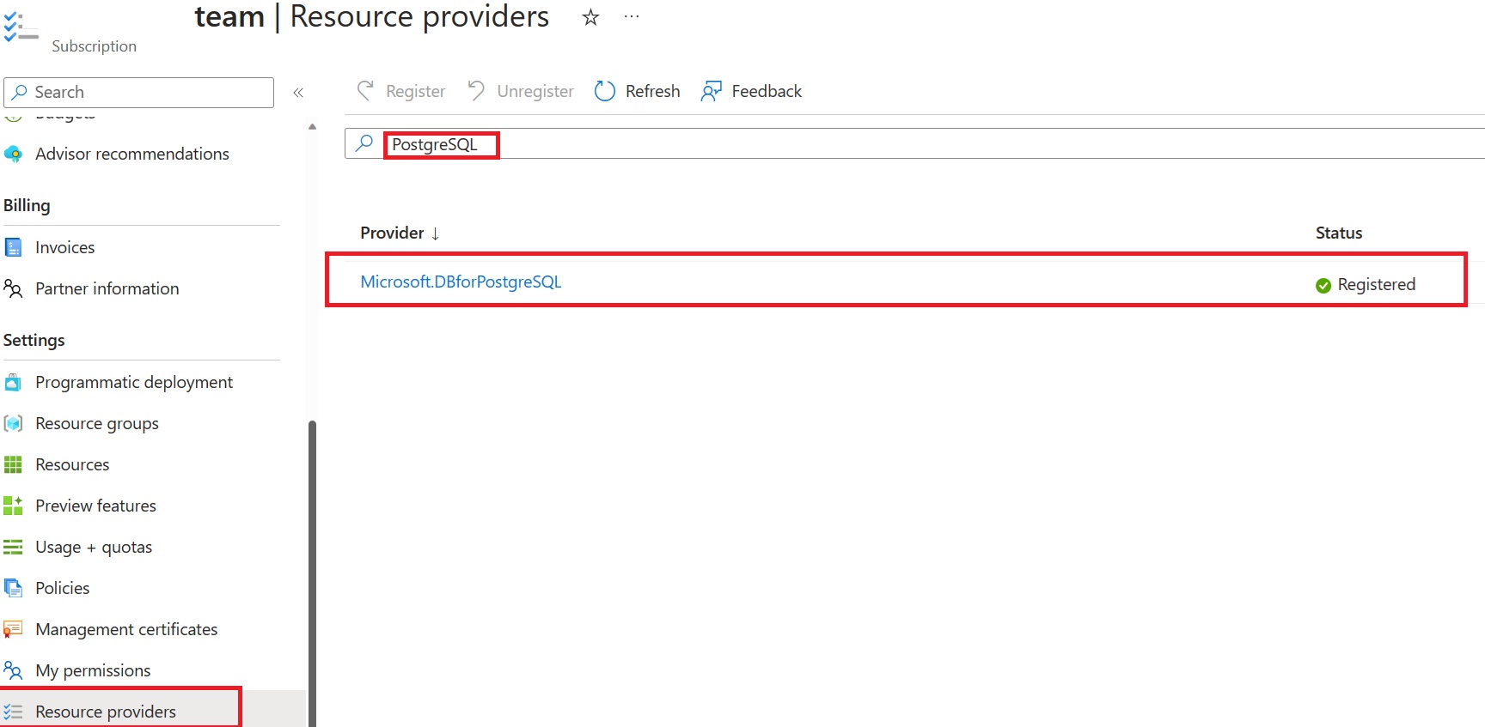The width and height of the screenshot is (1485, 727).
Task: Open Preview features
Action: [96, 506]
